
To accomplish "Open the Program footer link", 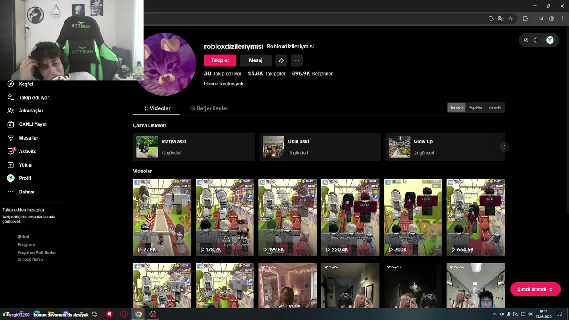I will point(26,245).
